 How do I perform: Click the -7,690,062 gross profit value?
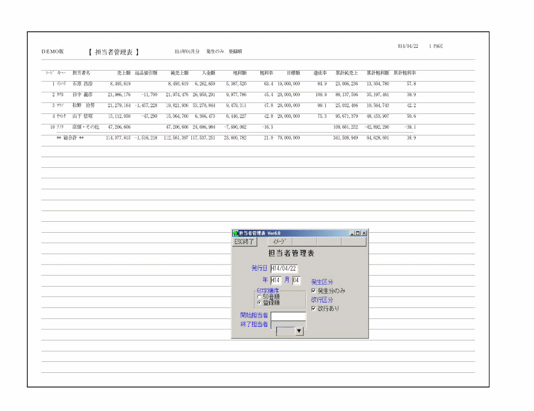click(x=235, y=127)
